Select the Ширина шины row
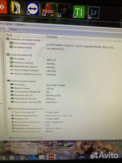122x163 pixels. (32, 88)
